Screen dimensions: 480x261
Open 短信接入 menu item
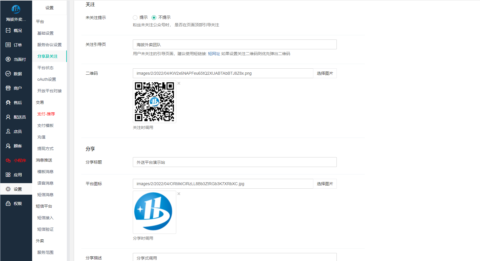click(x=45, y=218)
